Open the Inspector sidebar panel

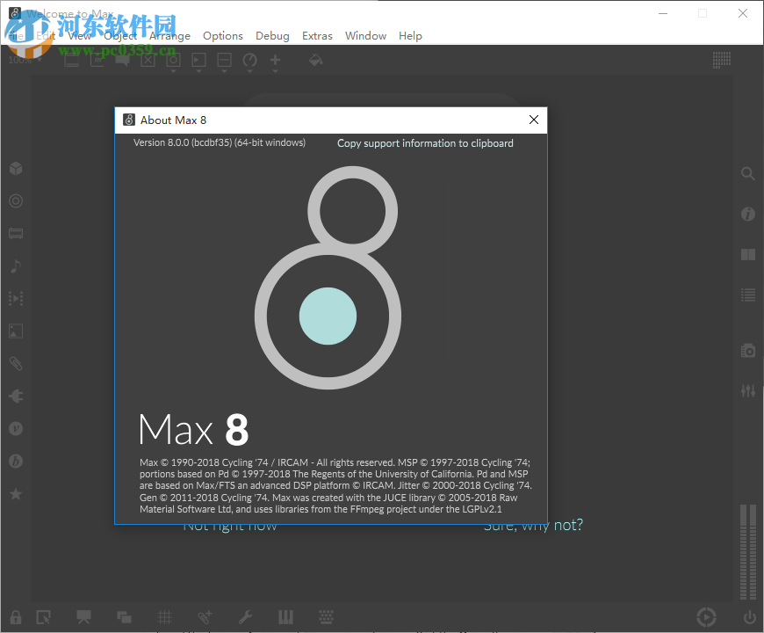click(x=747, y=214)
